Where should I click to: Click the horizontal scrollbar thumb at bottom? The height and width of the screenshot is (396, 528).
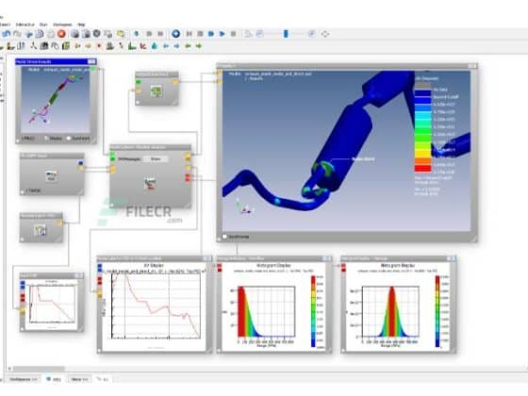click(39, 369)
